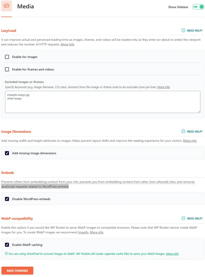Screen dimensions: 205x277
Task: Click the lifebuoy icon beside LazyLoad help
Action: point(183,30)
